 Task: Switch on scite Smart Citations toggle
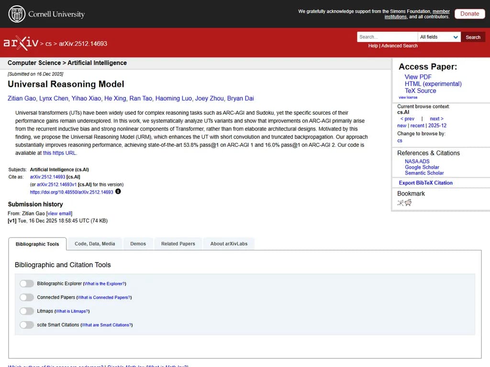[27, 325]
